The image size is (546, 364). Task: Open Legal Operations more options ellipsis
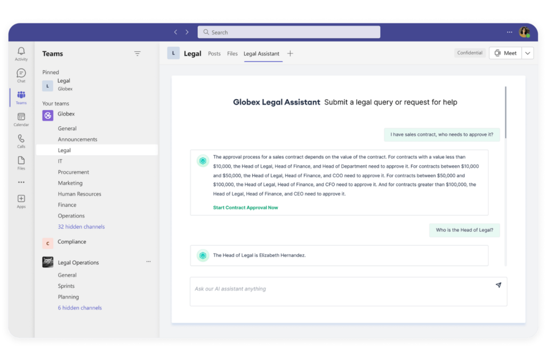click(x=148, y=261)
